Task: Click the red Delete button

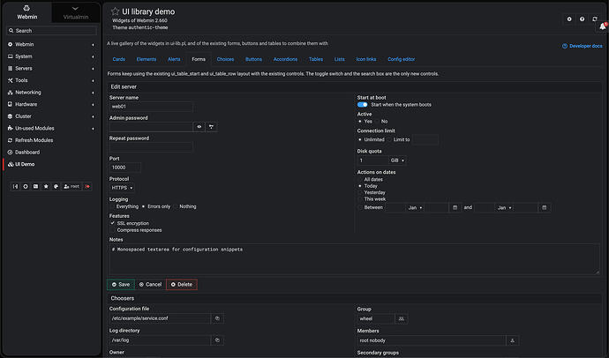Action: coord(182,285)
